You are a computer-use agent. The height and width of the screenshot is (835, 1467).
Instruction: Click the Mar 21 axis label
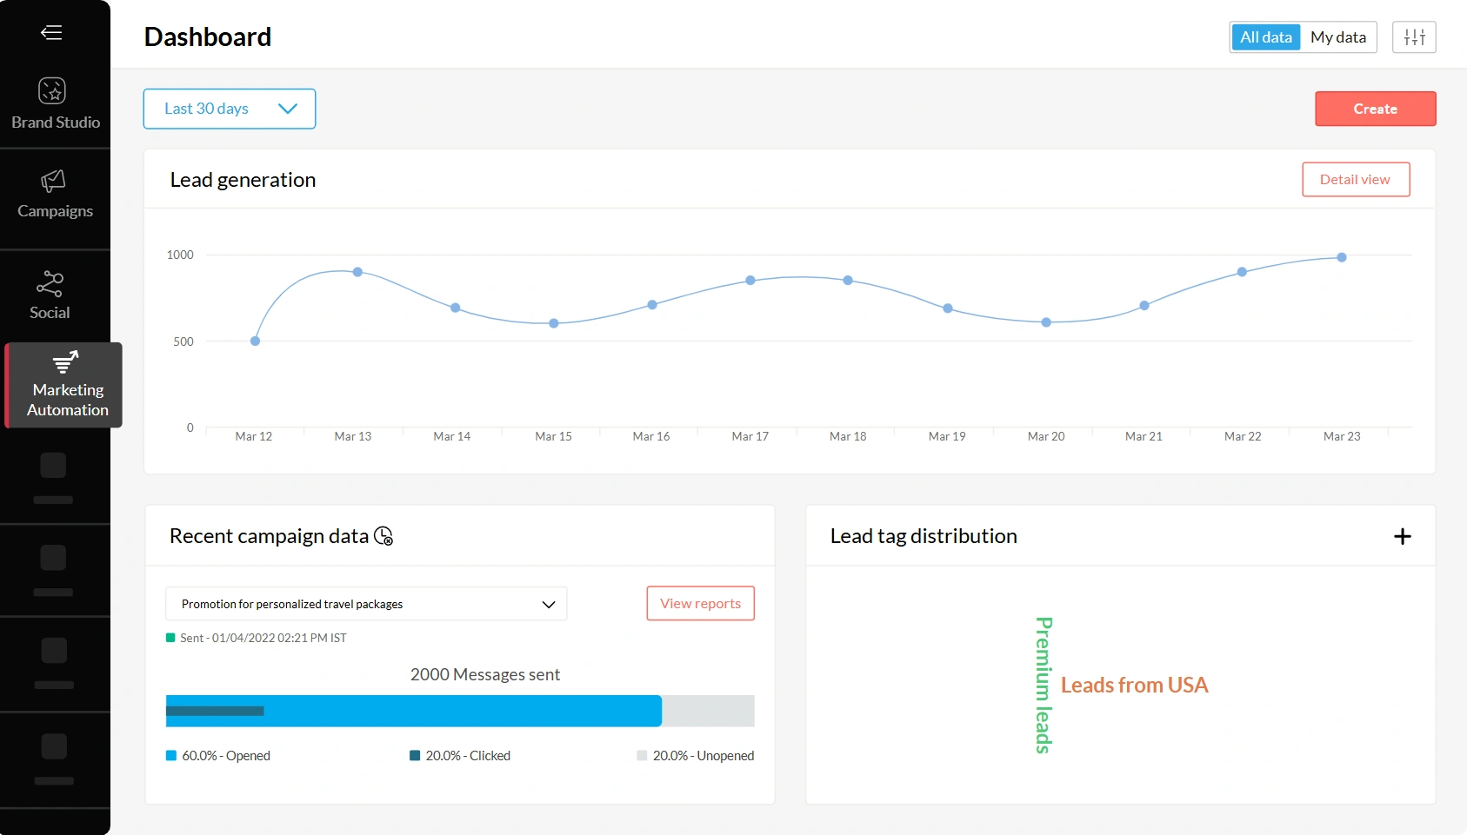pos(1144,436)
